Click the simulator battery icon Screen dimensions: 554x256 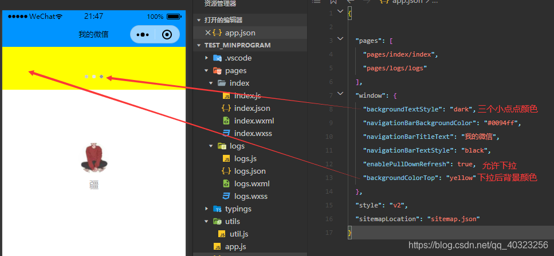point(174,17)
